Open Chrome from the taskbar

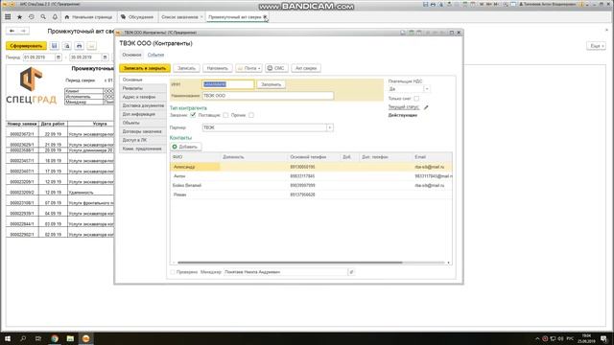pos(55,338)
